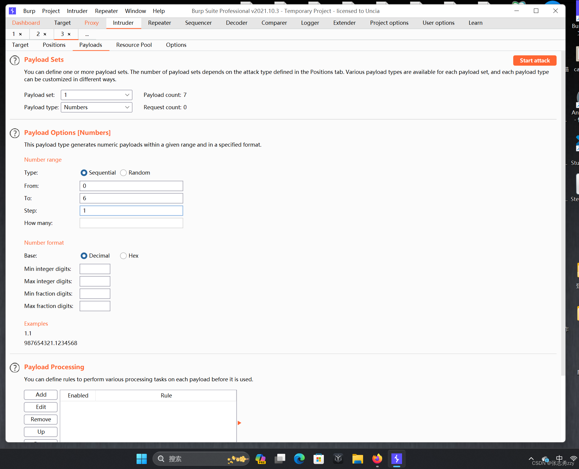579x469 pixels.
Task: Click the Windows Start button
Action: click(x=142, y=459)
